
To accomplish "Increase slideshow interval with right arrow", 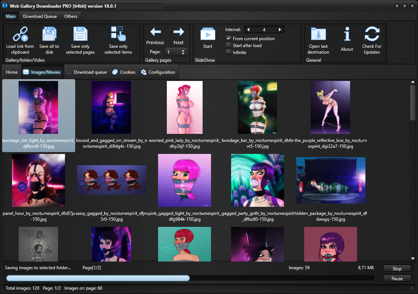I will click(x=280, y=30).
